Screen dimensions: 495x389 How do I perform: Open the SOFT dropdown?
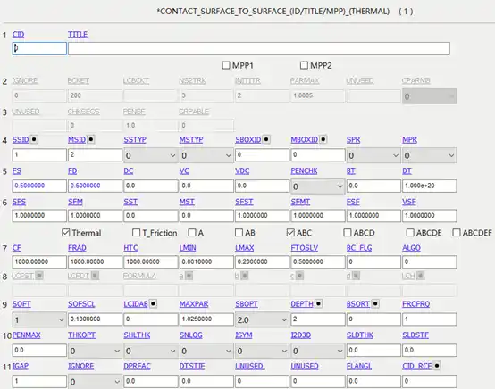click(39, 320)
